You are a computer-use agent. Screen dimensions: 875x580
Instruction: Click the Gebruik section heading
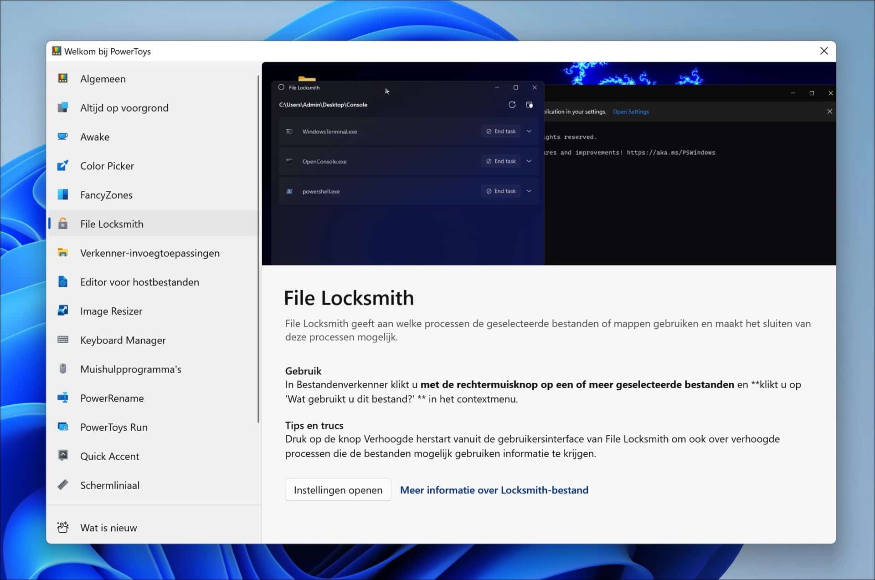coord(303,371)
